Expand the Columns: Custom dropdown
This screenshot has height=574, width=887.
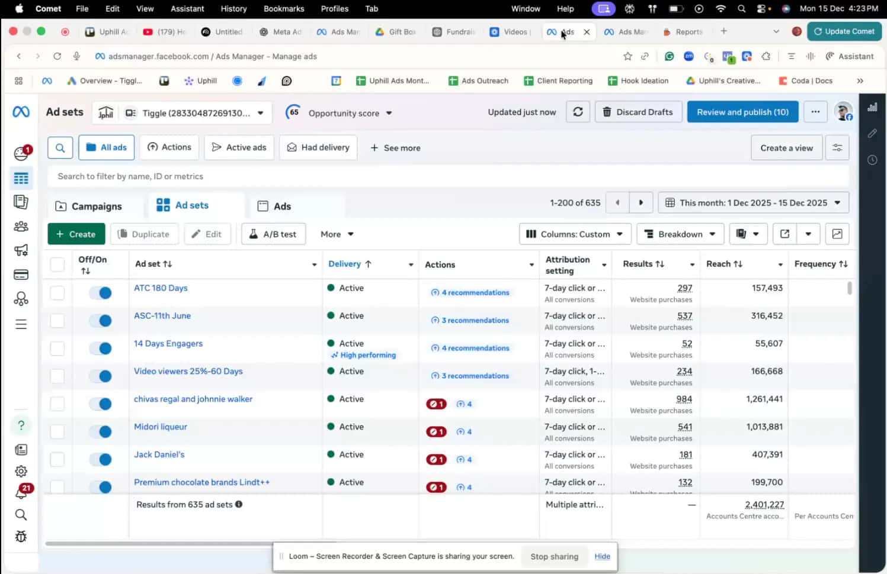575,234
